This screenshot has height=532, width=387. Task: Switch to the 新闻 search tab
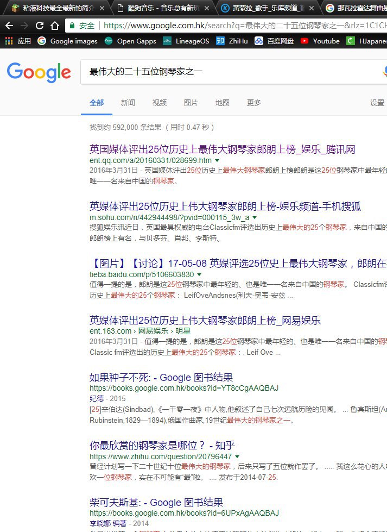click(x=128, y=103)
